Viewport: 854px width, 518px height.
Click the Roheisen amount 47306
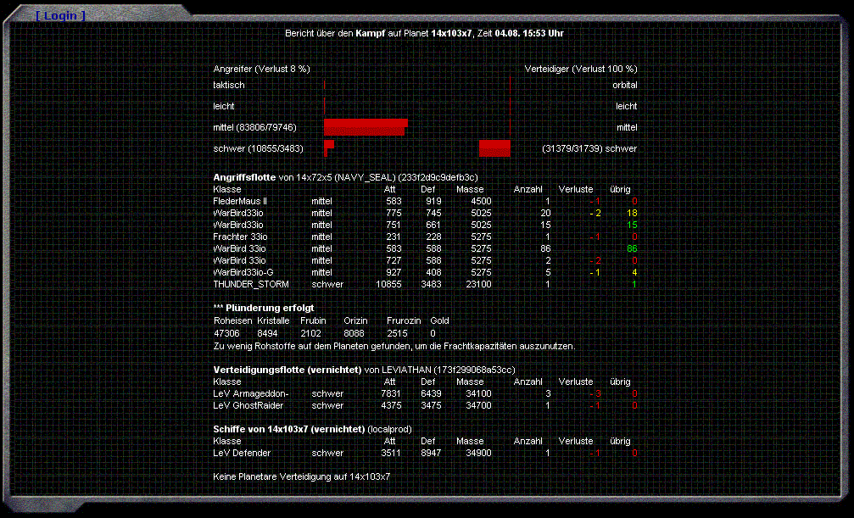(226, 334)
